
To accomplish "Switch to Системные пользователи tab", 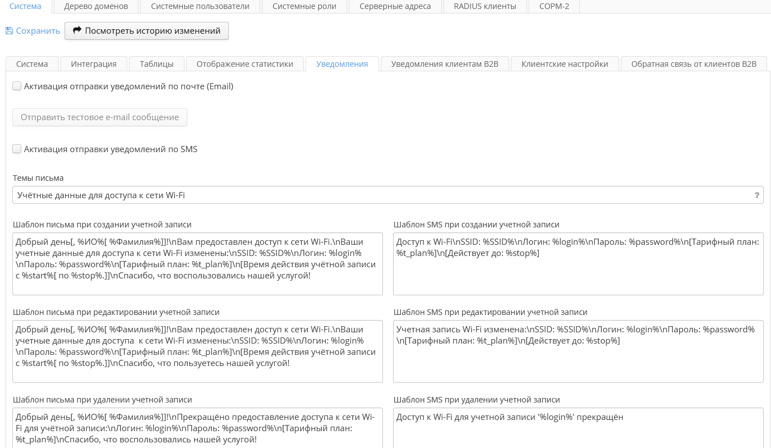I will click(x=200, y=6).
